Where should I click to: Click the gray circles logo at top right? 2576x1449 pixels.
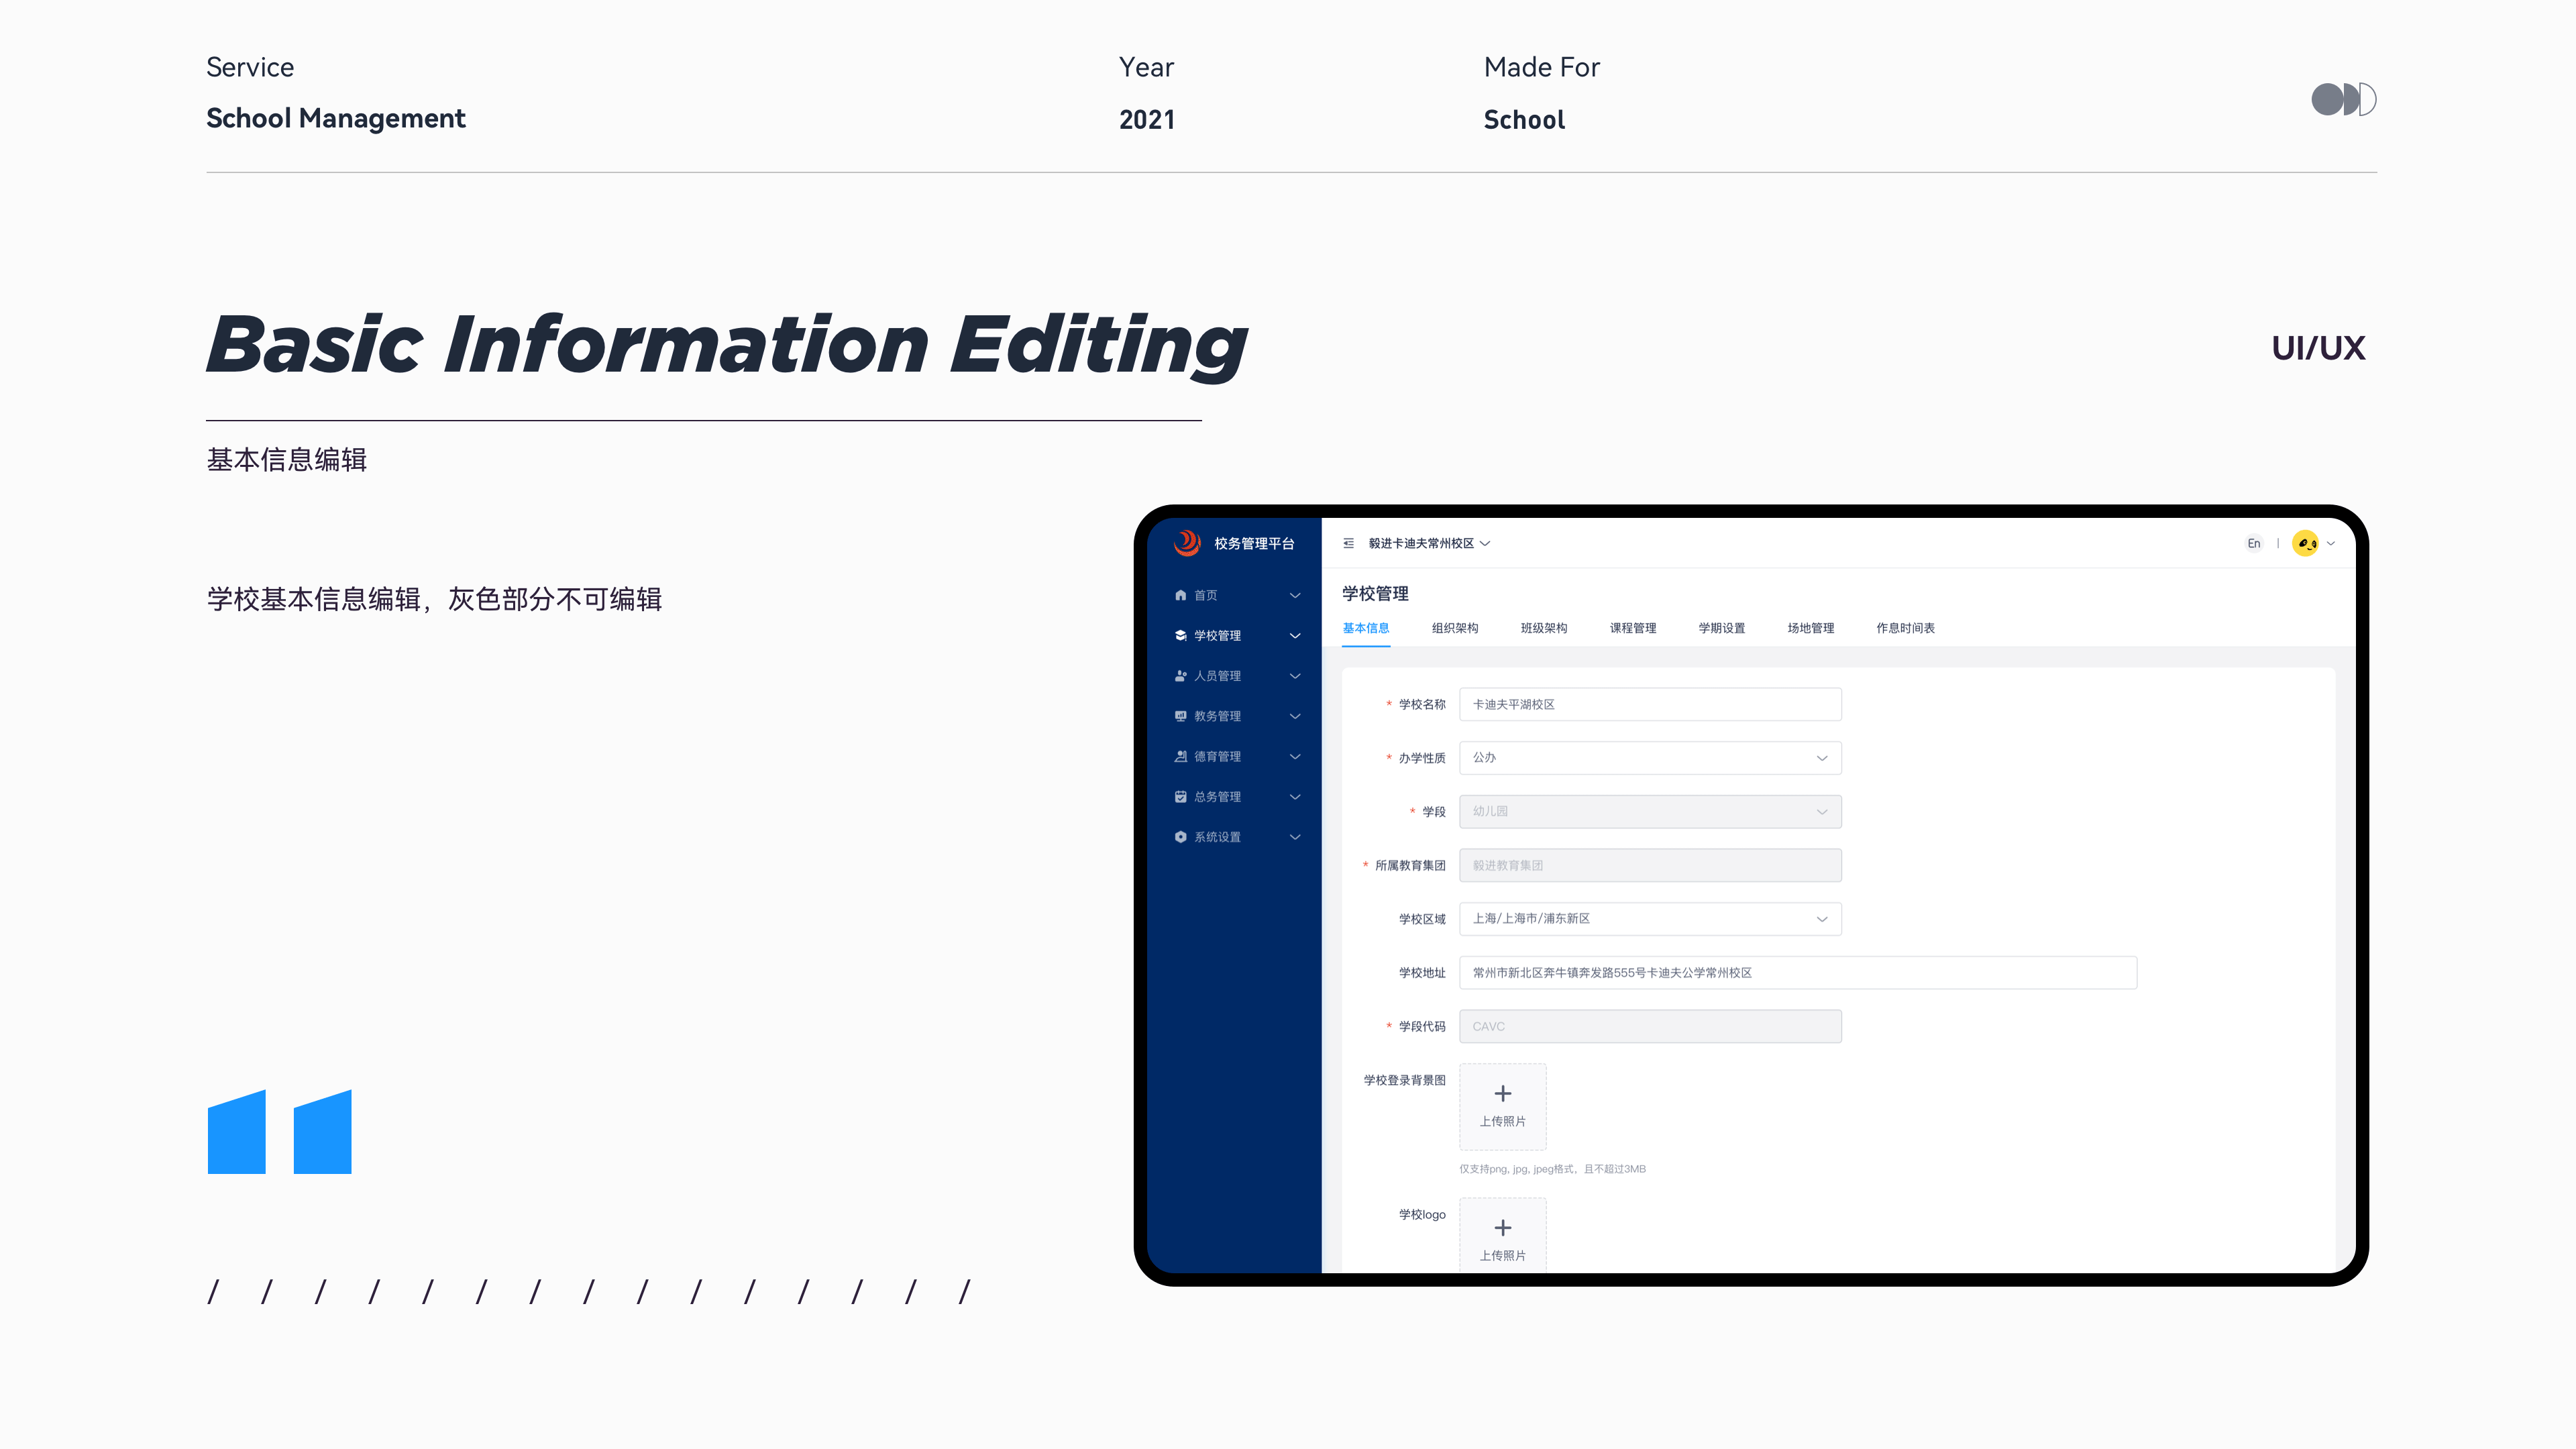pos(2343,99)
